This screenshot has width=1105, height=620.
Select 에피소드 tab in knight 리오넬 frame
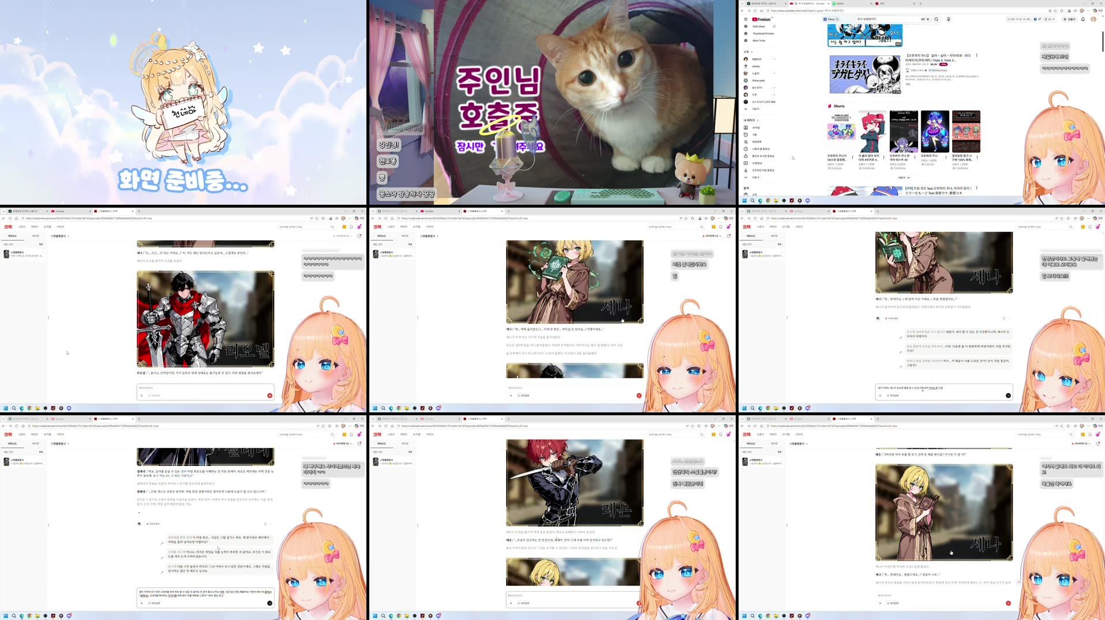pyautogui.click(x=12, y=236)
